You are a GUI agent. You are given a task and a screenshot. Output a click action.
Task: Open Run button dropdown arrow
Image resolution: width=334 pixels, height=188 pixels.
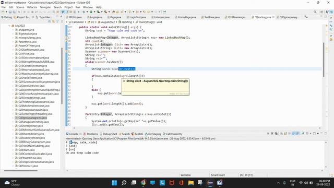point(94,12)
